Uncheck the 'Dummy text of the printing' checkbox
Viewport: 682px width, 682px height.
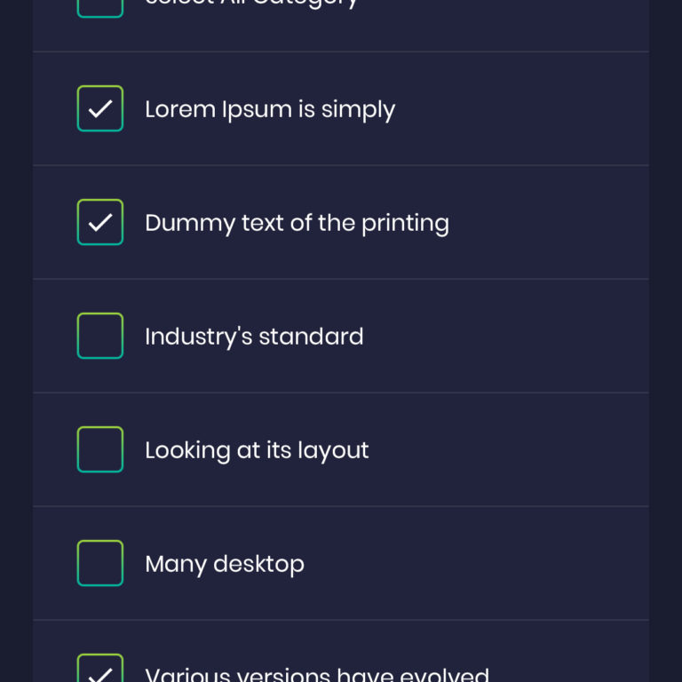click(100, 222)
